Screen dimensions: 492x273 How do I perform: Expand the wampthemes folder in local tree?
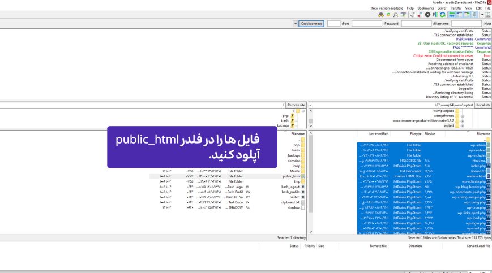pyautogui.click(x=462, y=115)
